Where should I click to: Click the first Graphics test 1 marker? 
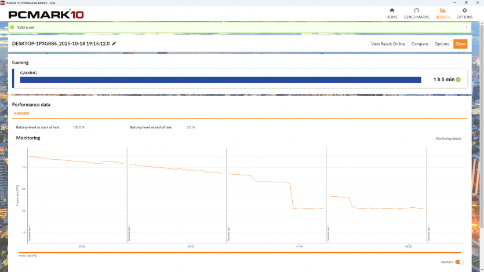click(x=29, y=234)
